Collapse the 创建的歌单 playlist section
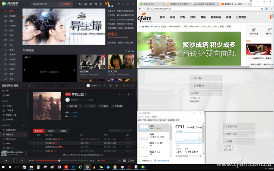274x171 pixels. [26, 126]
